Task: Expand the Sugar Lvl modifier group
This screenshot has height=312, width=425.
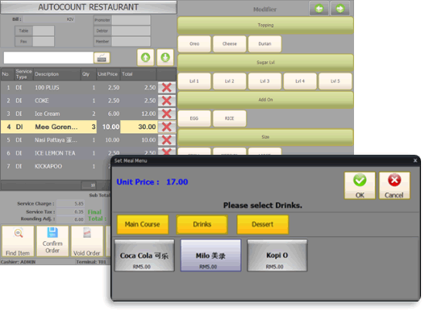Action: pyautogui.click(x=265, y=63)
